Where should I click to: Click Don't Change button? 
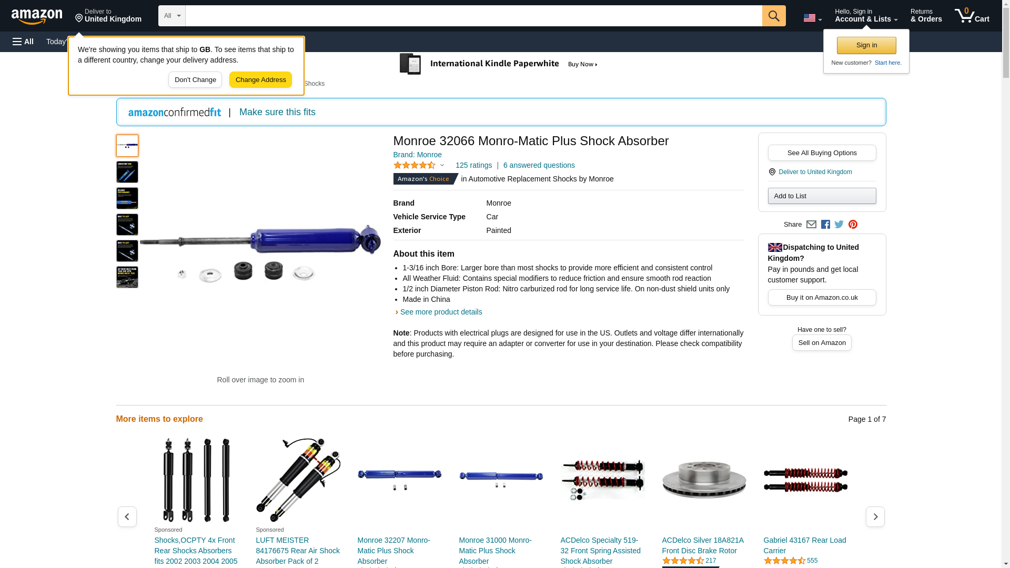point(195,80)
